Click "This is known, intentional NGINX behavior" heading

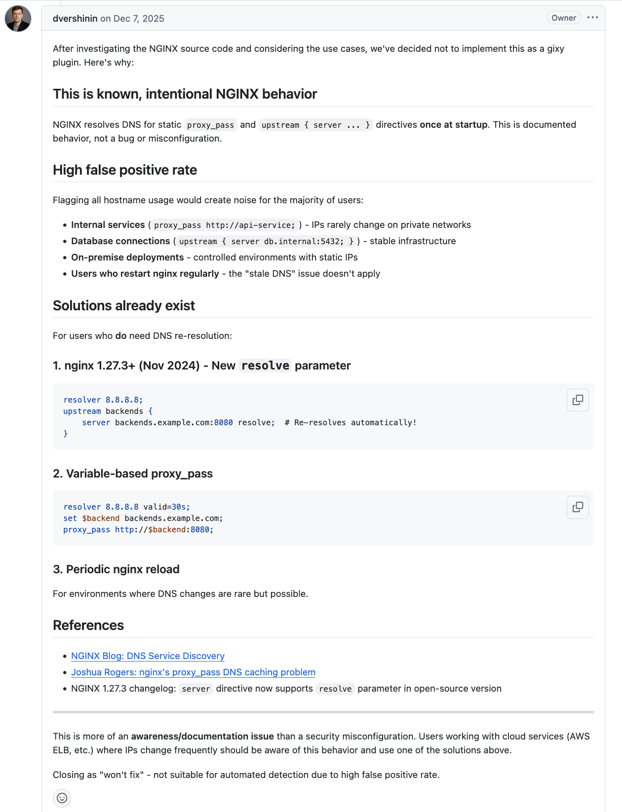pyautogui.click(x=185, y=94)
